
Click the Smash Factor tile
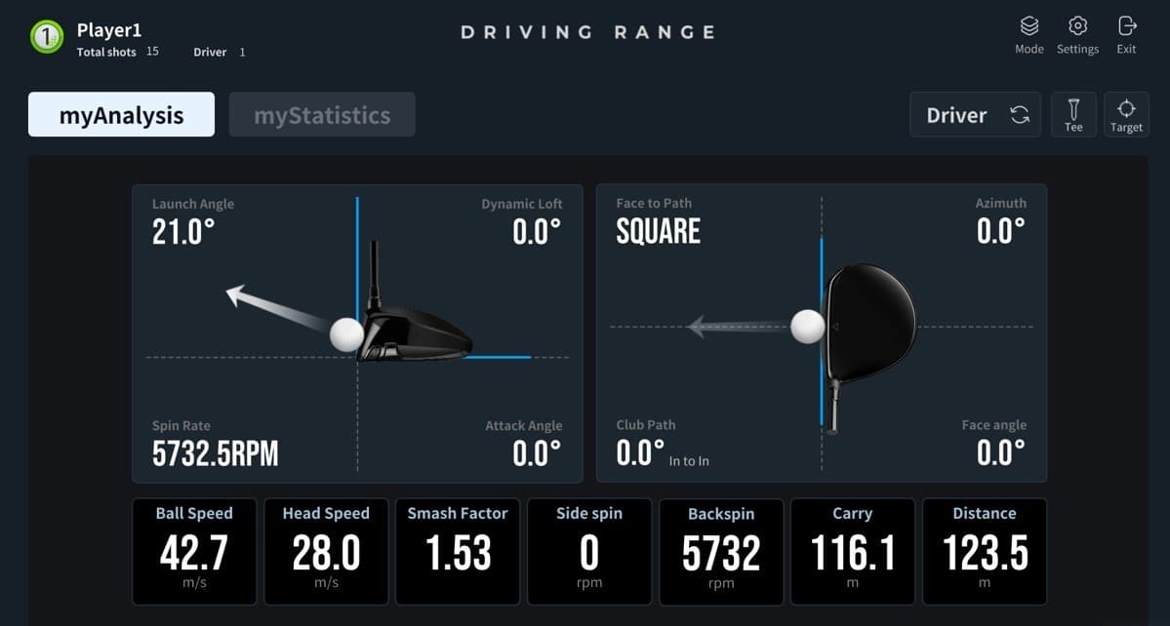[x=458, y=552]
